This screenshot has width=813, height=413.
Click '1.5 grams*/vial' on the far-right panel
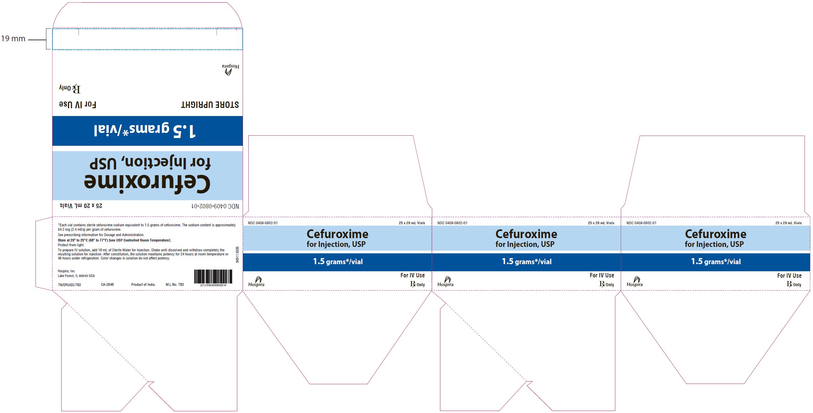point(716,261)
